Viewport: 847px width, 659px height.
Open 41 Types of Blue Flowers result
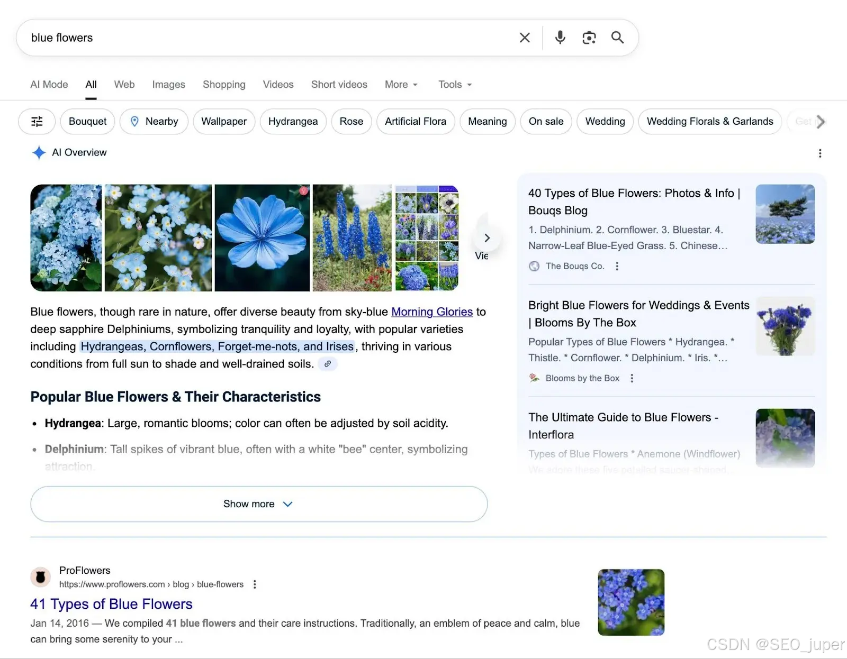[x=111, y=604]
